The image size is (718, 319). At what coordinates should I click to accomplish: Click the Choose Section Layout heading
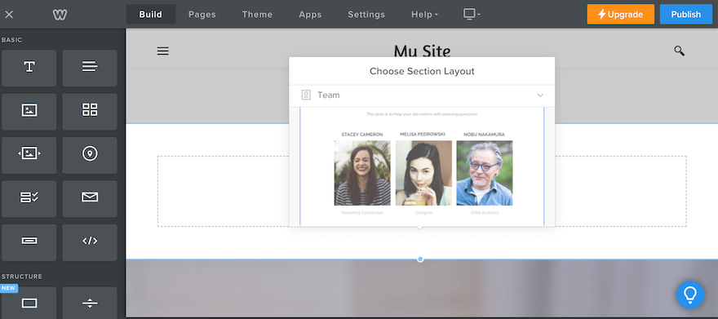422,72
